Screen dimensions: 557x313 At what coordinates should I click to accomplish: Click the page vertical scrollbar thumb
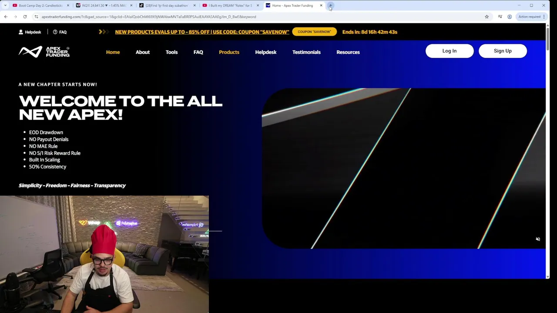click(x=548, y=39)
